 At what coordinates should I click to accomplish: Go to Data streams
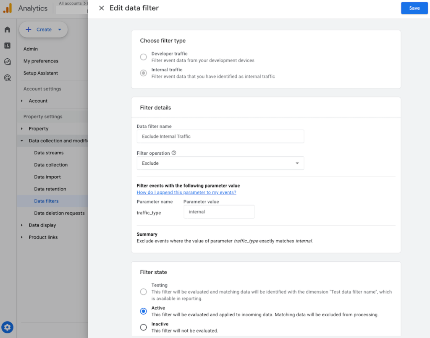(x=49, y=153)
